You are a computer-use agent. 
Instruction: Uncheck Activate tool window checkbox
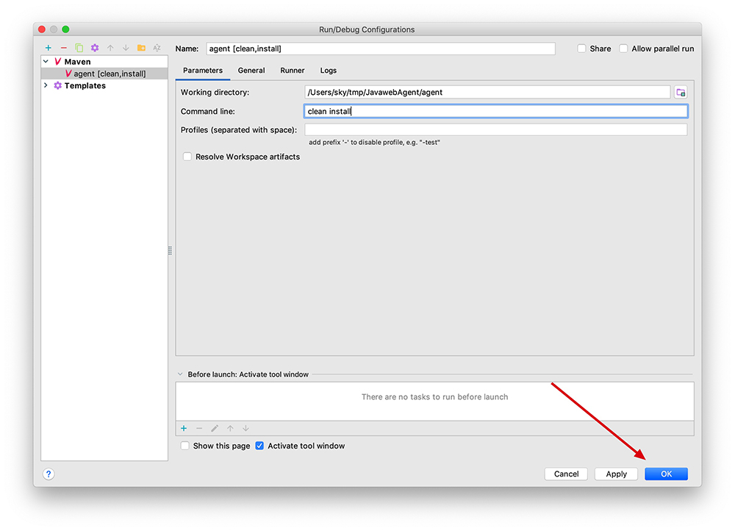tap(259, 446)
